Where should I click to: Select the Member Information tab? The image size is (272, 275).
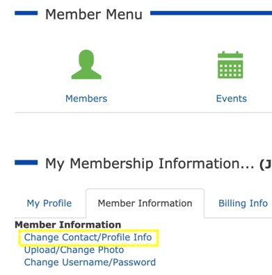(145, 203)
